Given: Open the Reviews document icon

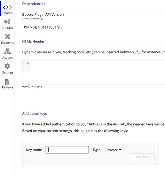Looking at the screenshot, I should pos(7,82).
